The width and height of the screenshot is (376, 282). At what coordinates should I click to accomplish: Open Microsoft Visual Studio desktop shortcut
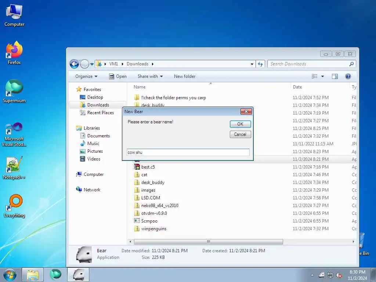point(14,134)
